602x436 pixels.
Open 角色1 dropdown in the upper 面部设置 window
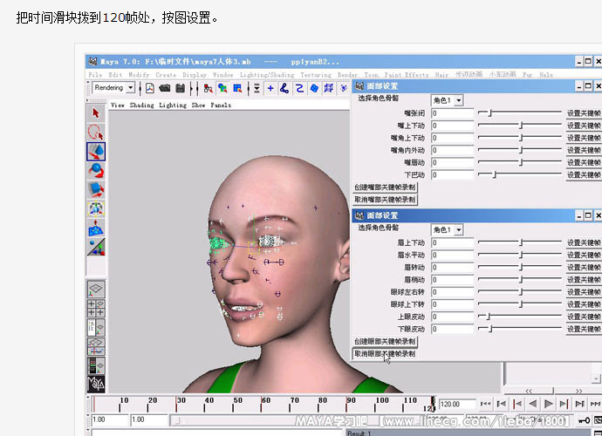[458, 100]
